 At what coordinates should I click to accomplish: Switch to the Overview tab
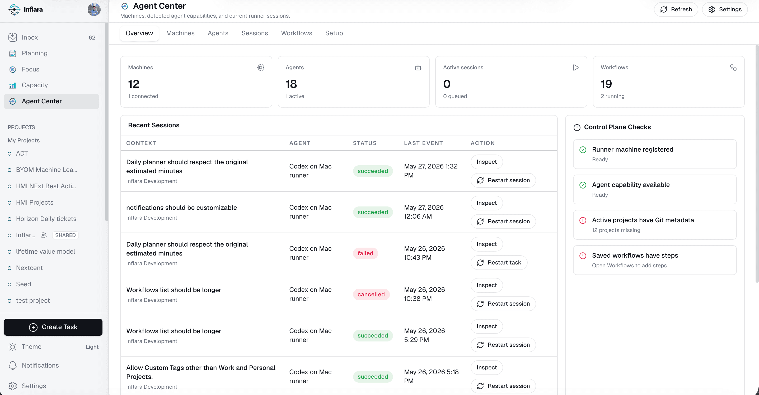(x=139, y=33)
